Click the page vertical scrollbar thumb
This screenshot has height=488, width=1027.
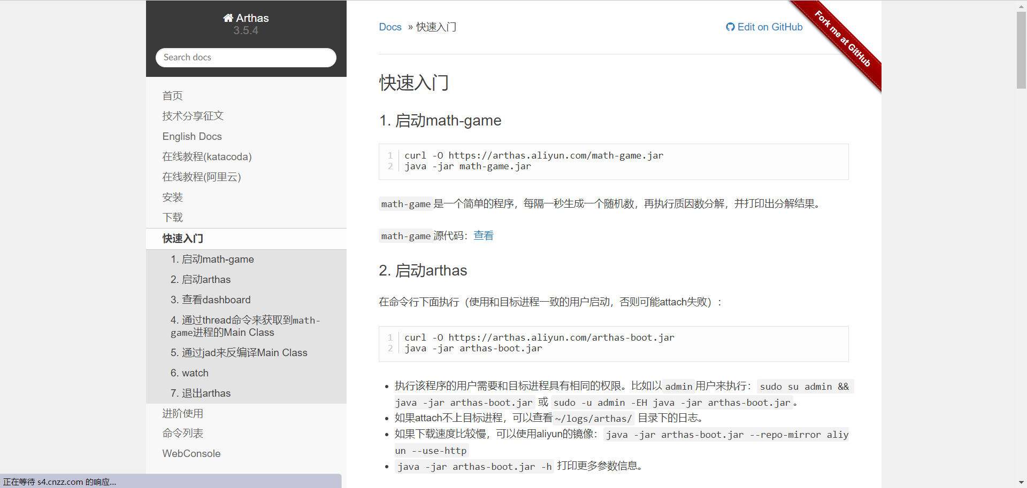pos(1021,50)
